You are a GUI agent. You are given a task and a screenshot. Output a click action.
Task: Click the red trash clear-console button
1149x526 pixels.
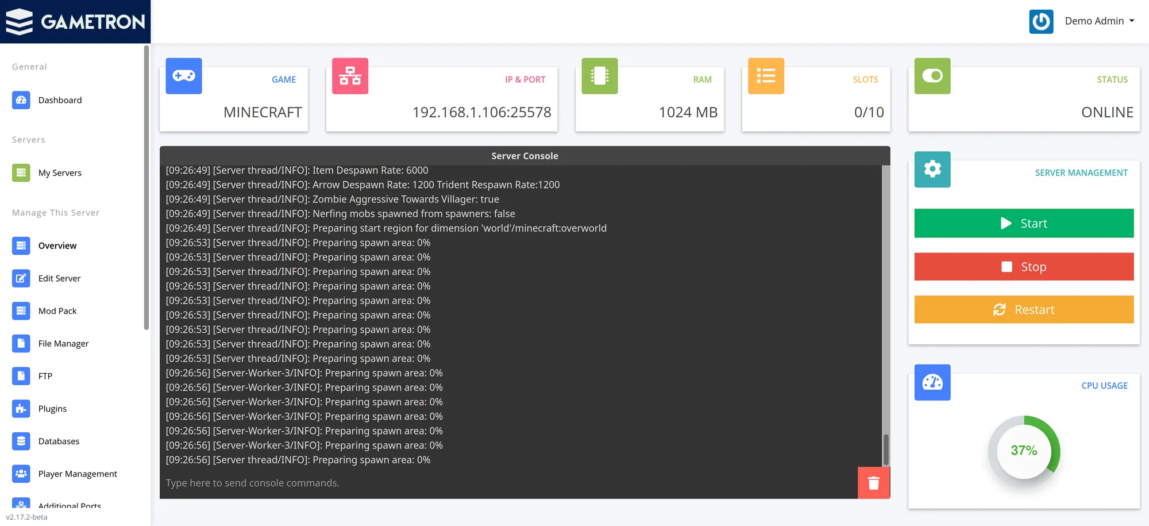tap(874, 483)
